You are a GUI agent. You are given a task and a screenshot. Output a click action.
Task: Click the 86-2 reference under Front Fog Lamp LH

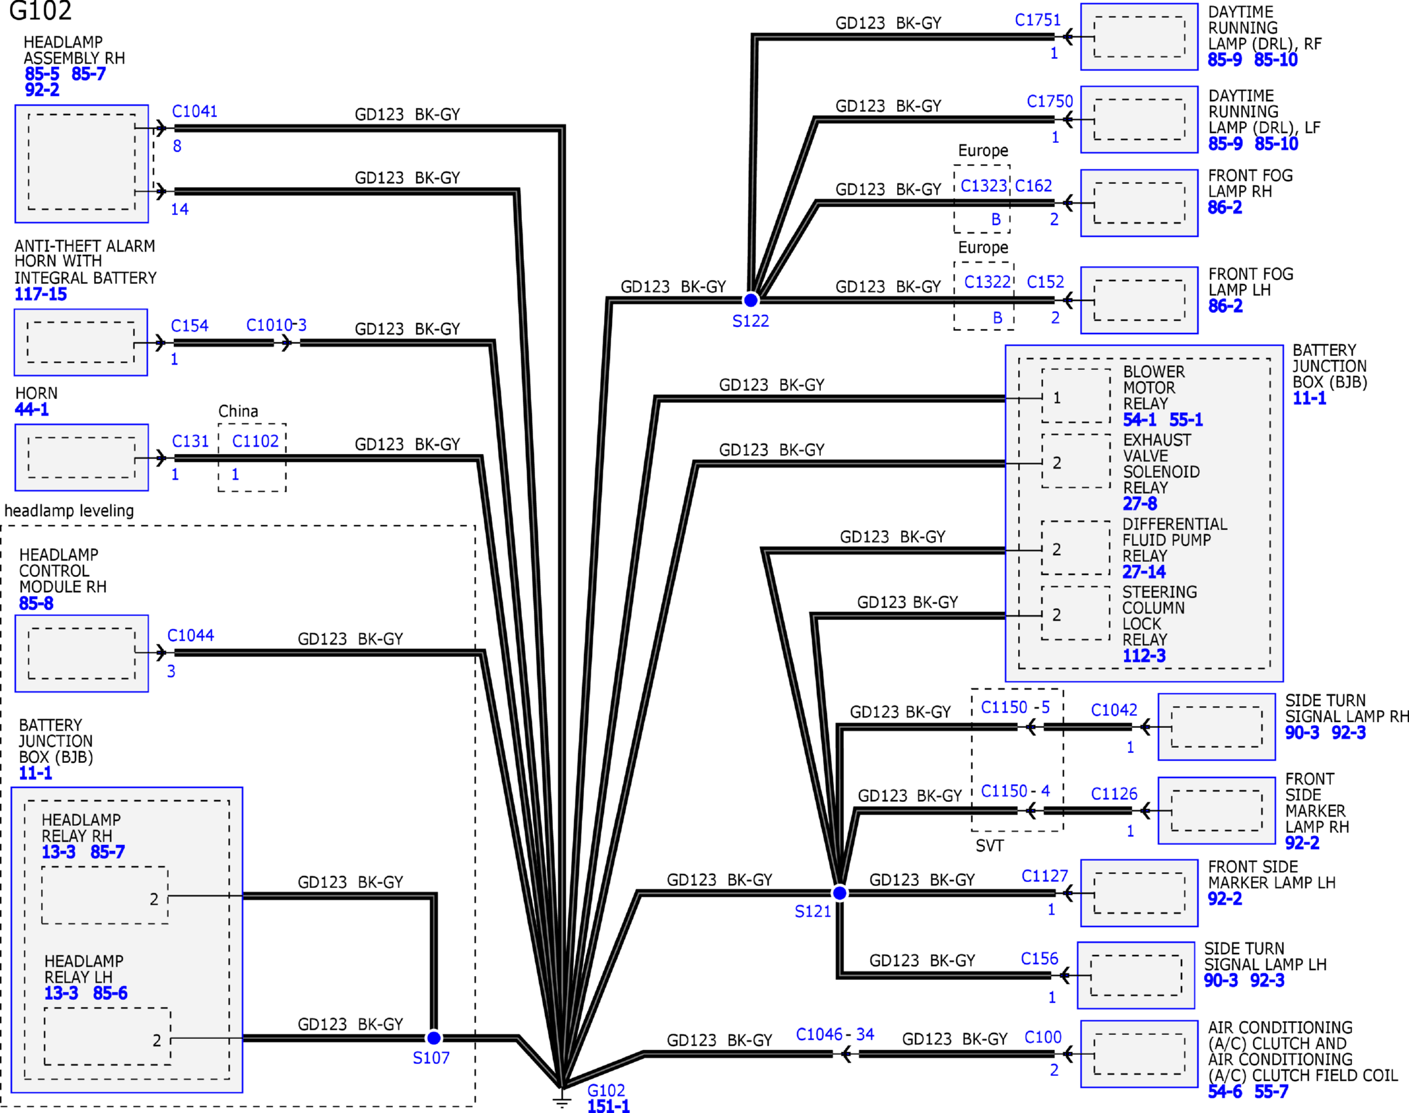point(1225,306)
